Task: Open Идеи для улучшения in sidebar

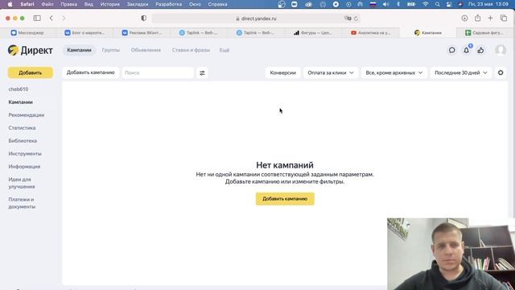Action: point(22,183)
